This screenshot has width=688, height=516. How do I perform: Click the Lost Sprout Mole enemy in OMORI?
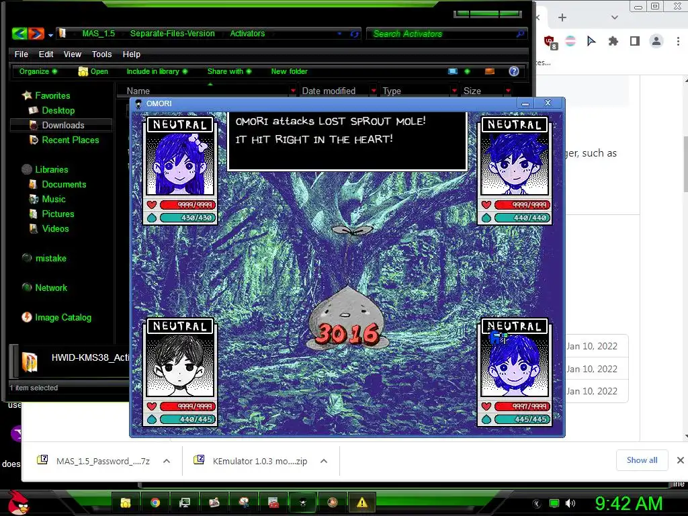click(x=347, y=318)
